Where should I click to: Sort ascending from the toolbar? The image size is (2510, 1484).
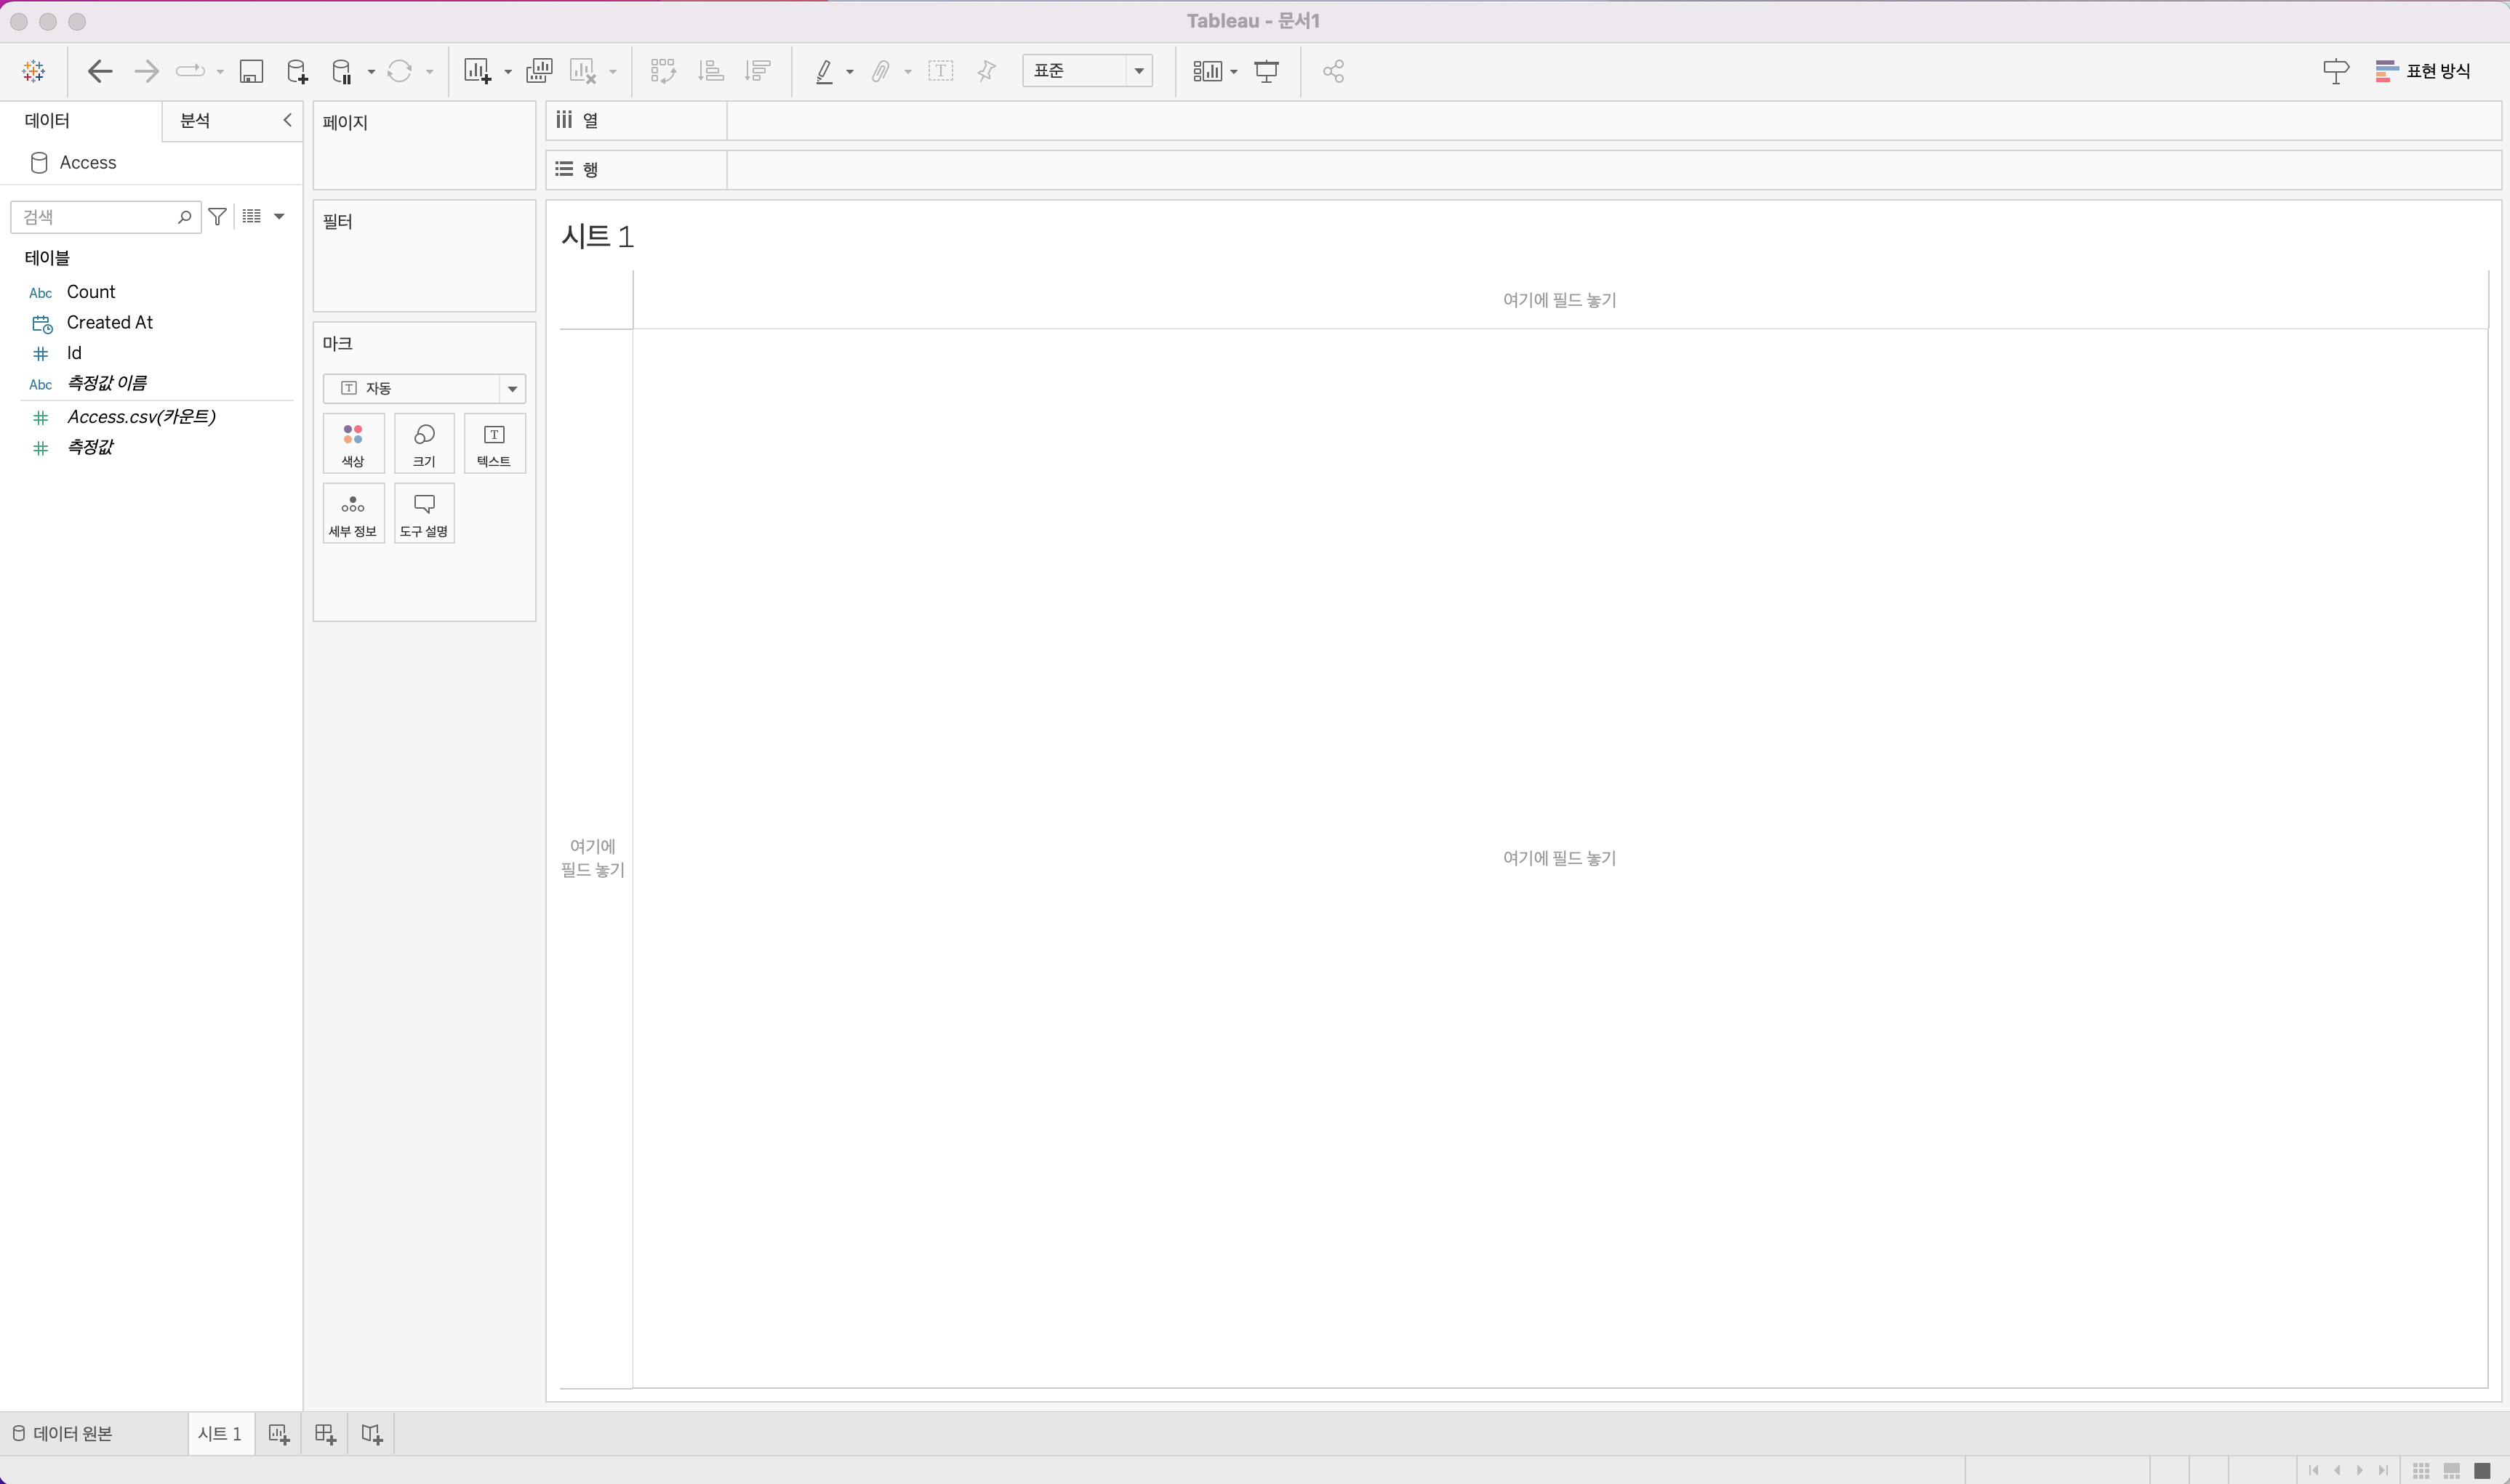711,71
